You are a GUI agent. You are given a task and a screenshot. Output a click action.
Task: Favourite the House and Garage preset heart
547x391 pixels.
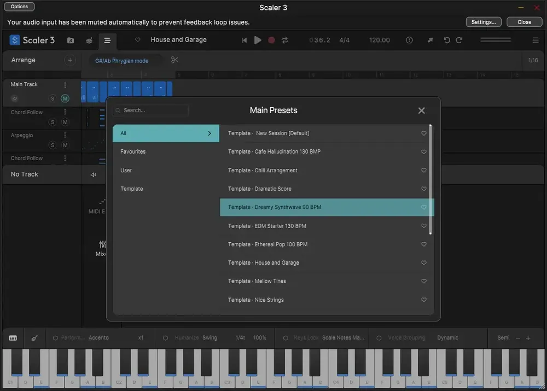click(x=138, y=40)
